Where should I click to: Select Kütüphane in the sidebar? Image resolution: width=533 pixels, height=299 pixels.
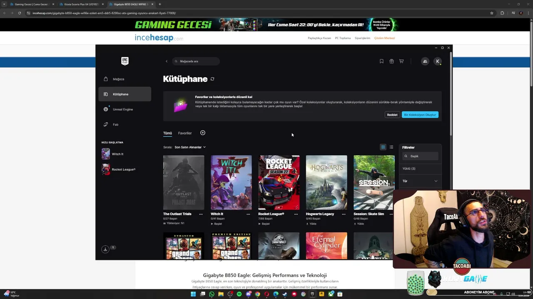(x=125, y=94)
